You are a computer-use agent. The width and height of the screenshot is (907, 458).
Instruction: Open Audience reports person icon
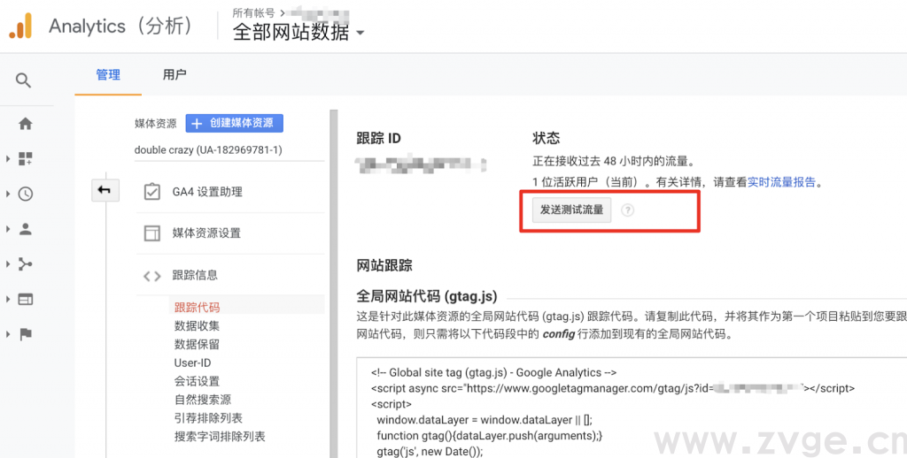click(26, 229)
